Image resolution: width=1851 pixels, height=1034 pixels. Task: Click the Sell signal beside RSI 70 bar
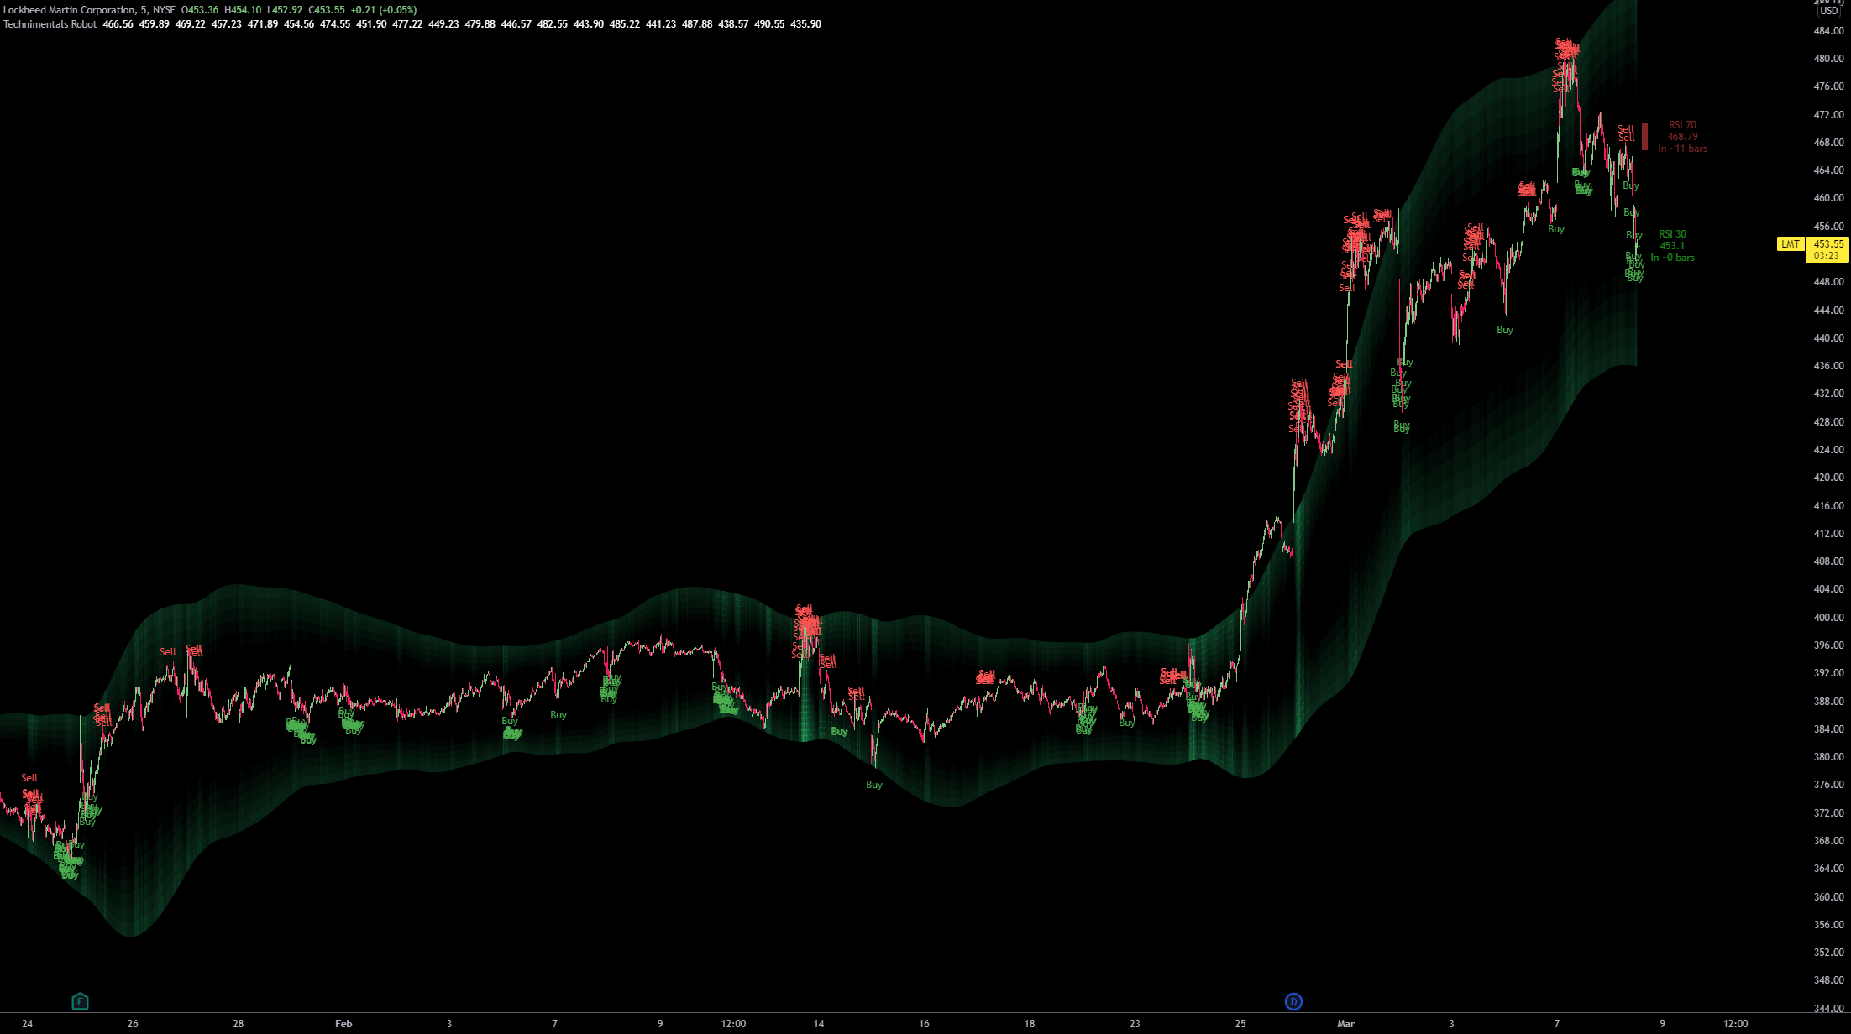[x=1626, y=130]
